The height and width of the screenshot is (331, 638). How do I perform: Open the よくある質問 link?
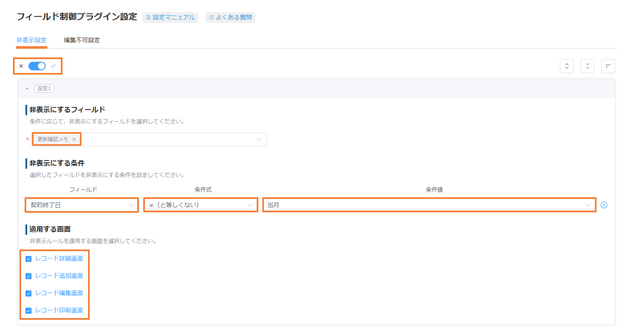[230, 17]
